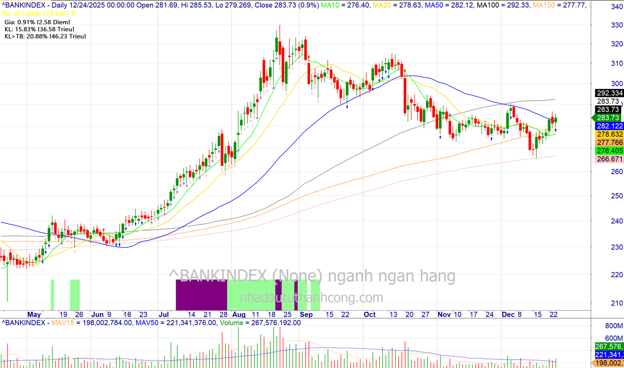This screenshot has width=624, height=368.
Task: Select the MA50 = 282.12 header label
Action: (x=448, y=5)
